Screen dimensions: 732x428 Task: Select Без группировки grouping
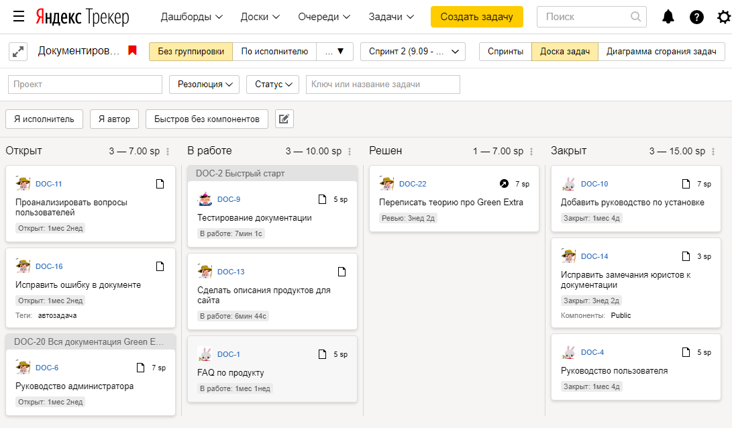(x=191, y=52)
